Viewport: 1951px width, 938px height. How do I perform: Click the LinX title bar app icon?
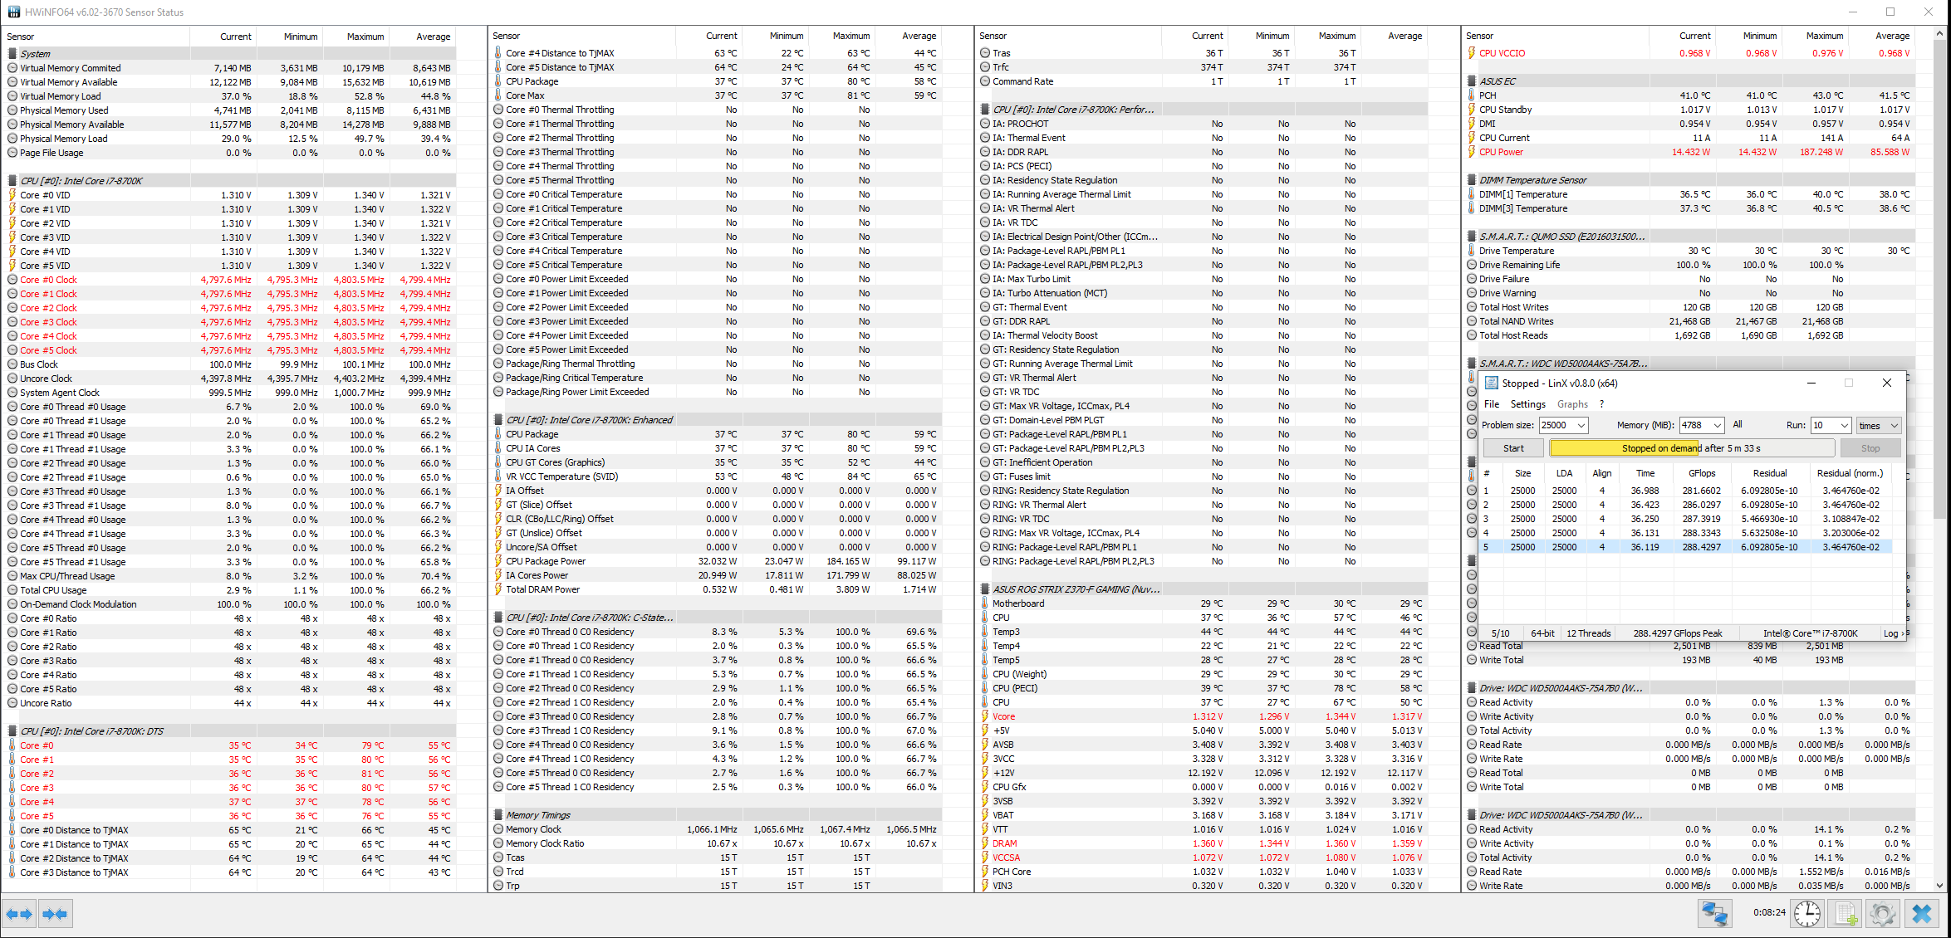pyautogui.click(x=1491, y=384)
